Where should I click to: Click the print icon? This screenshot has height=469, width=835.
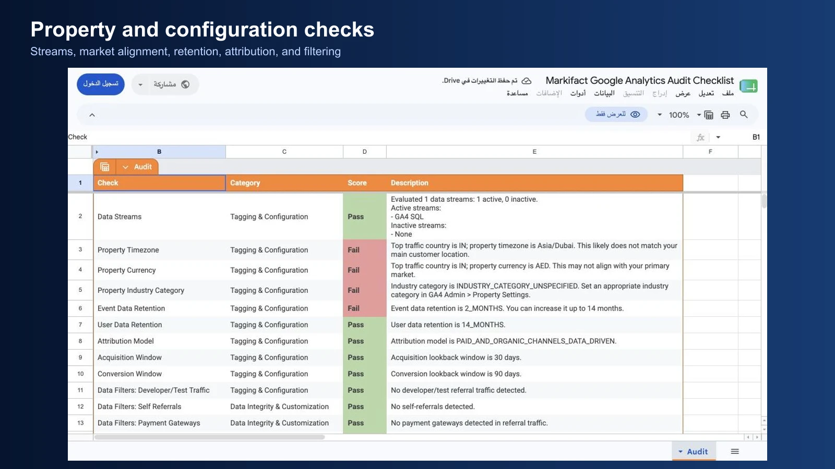click(725, 115)
